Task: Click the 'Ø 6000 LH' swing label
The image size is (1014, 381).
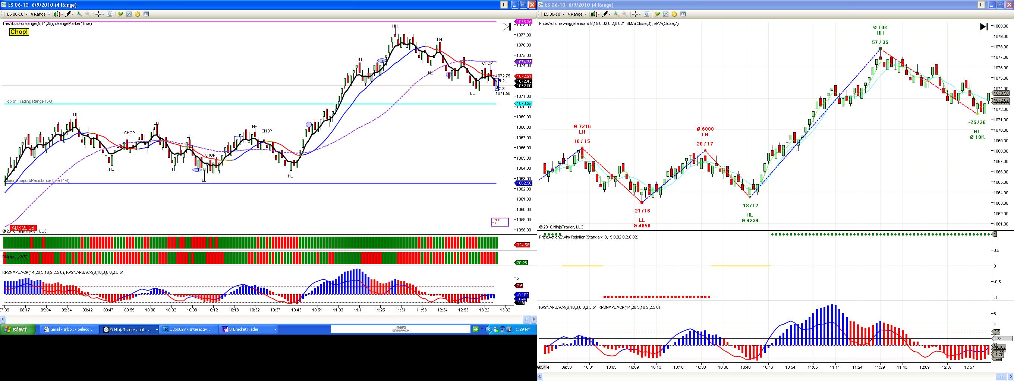Action: (705, 132)
